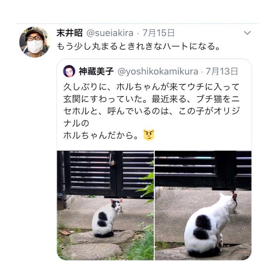Viewport: 280px width, 280px height.
Task: Open the @yoshikokamikura handle link
Action: 158,72
